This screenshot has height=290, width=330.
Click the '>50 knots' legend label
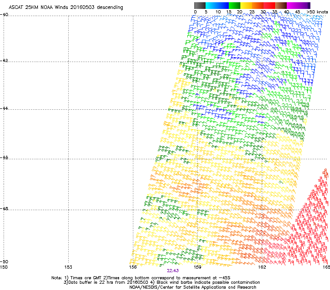coord(317,12)
